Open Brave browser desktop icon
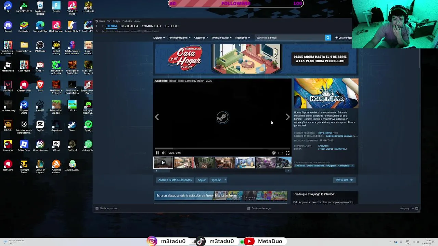Image resolution: width=438 pixels, height=246 pixels. pos(40,86)
